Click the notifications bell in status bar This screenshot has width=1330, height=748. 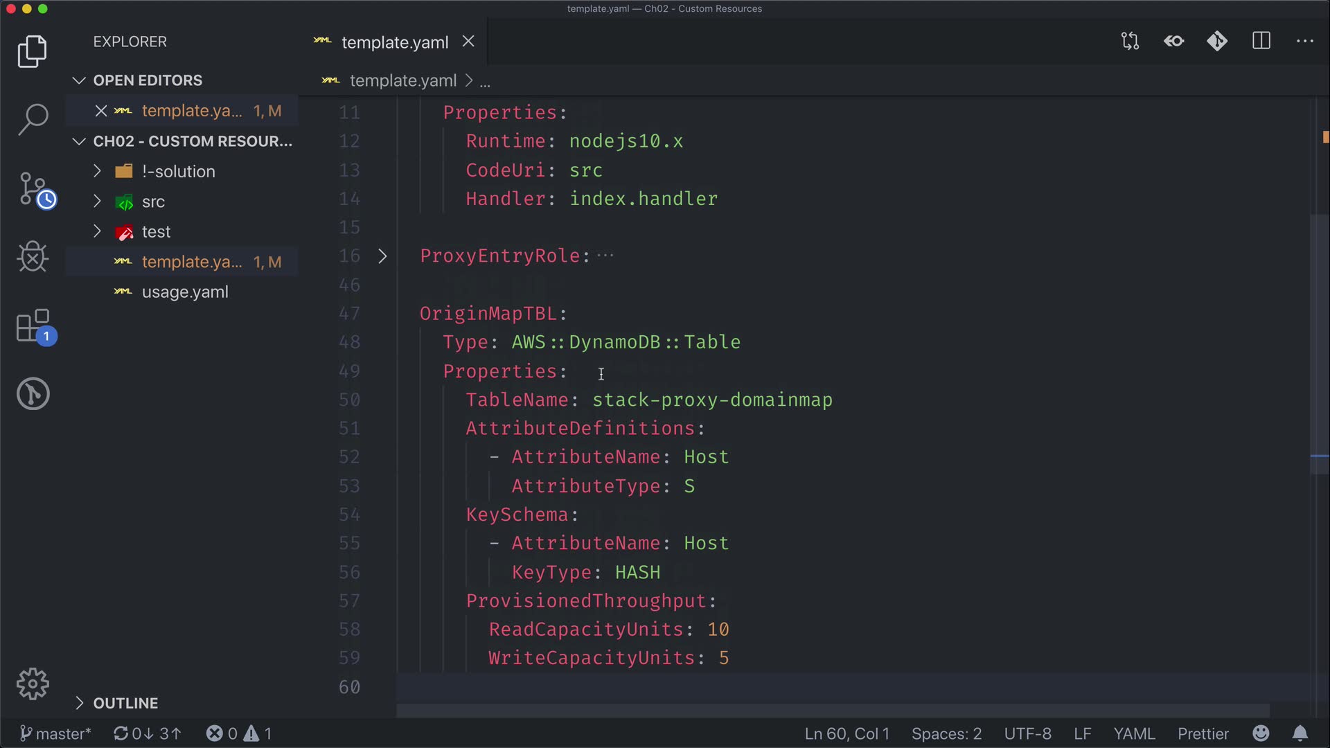[1300, 733]
